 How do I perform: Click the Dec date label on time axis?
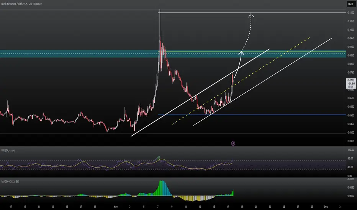point(326,207)
